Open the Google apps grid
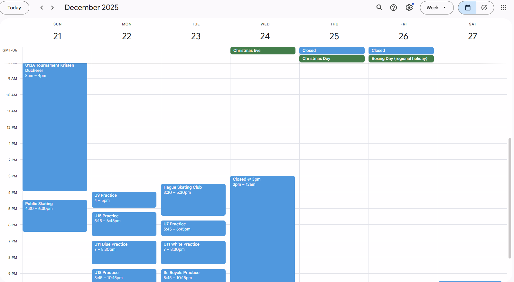 click(x=503, y=8)
